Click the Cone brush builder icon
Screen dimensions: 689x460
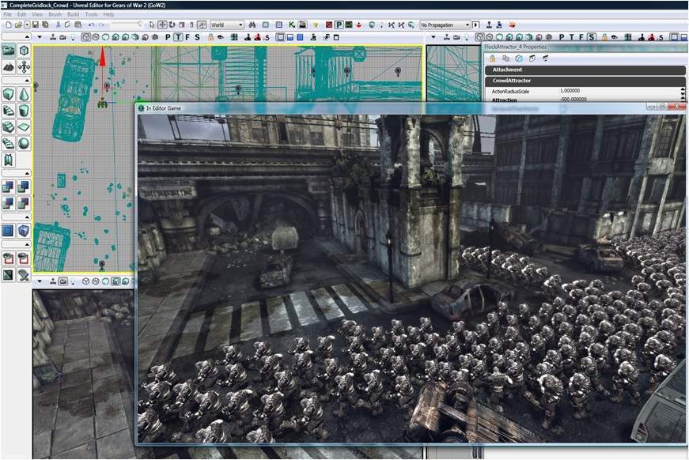(24, 94)
